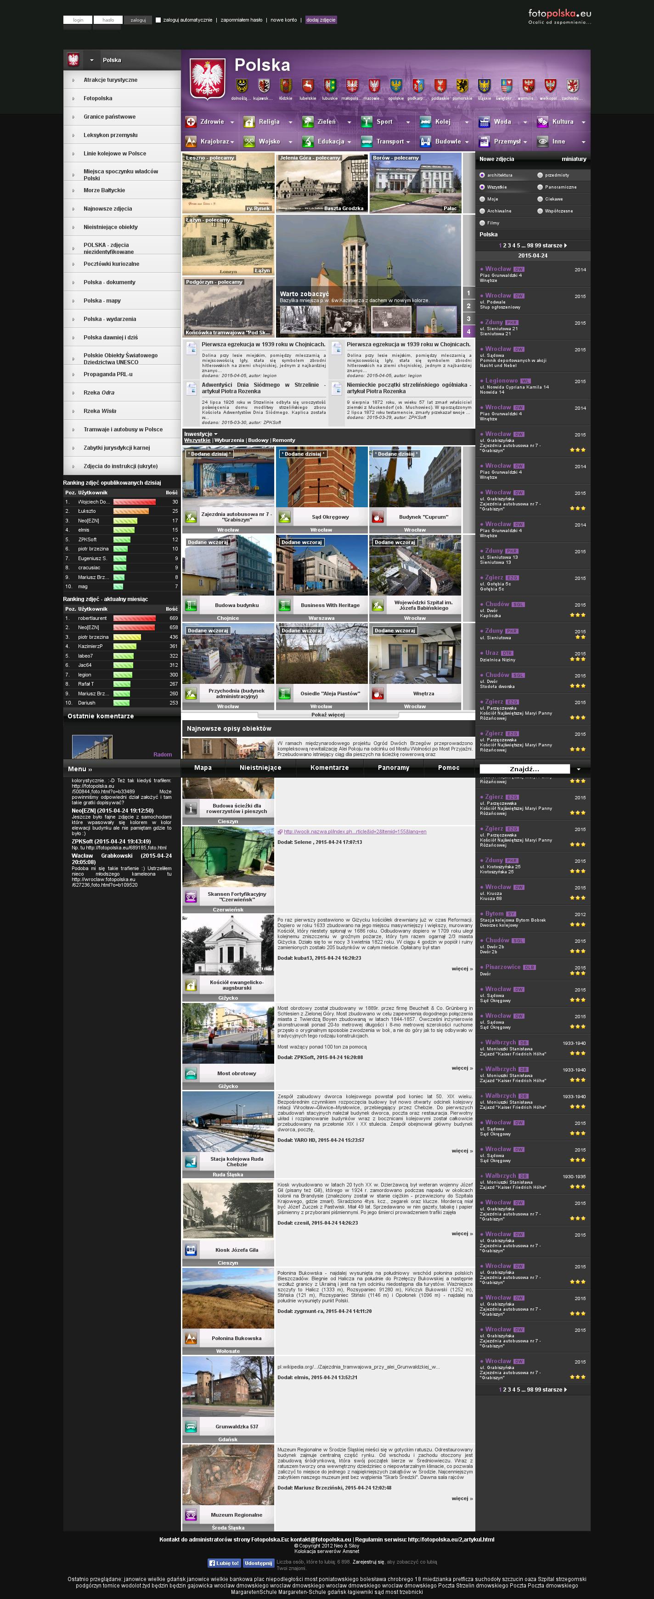Click 'Pokaż więcej' below investments
The width and height of the screenshot is (654, 1599).
tap(328, 715)
